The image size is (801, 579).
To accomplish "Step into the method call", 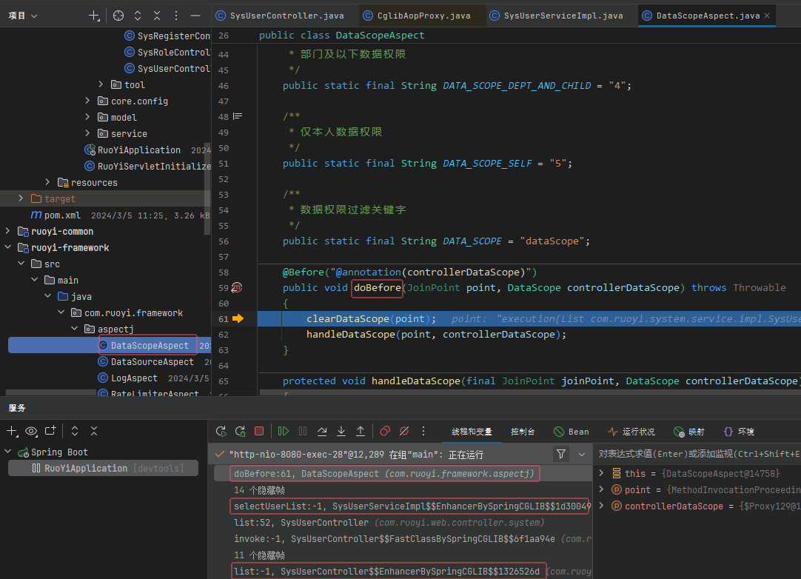I will pos(341,432).
